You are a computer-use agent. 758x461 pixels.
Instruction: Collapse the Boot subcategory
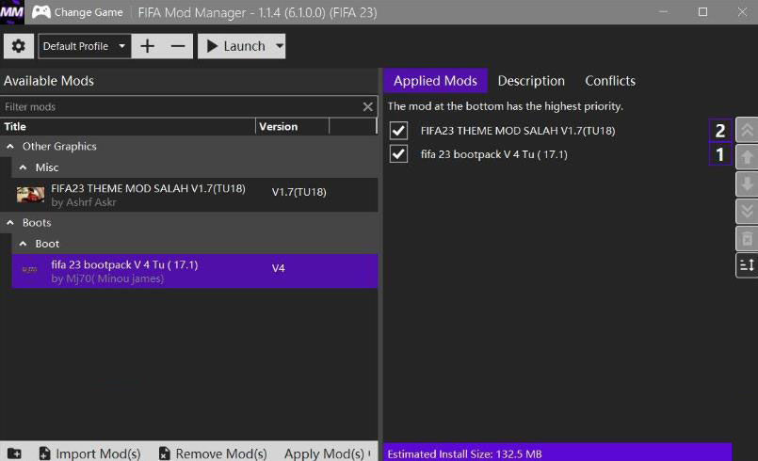coord(23,244)
